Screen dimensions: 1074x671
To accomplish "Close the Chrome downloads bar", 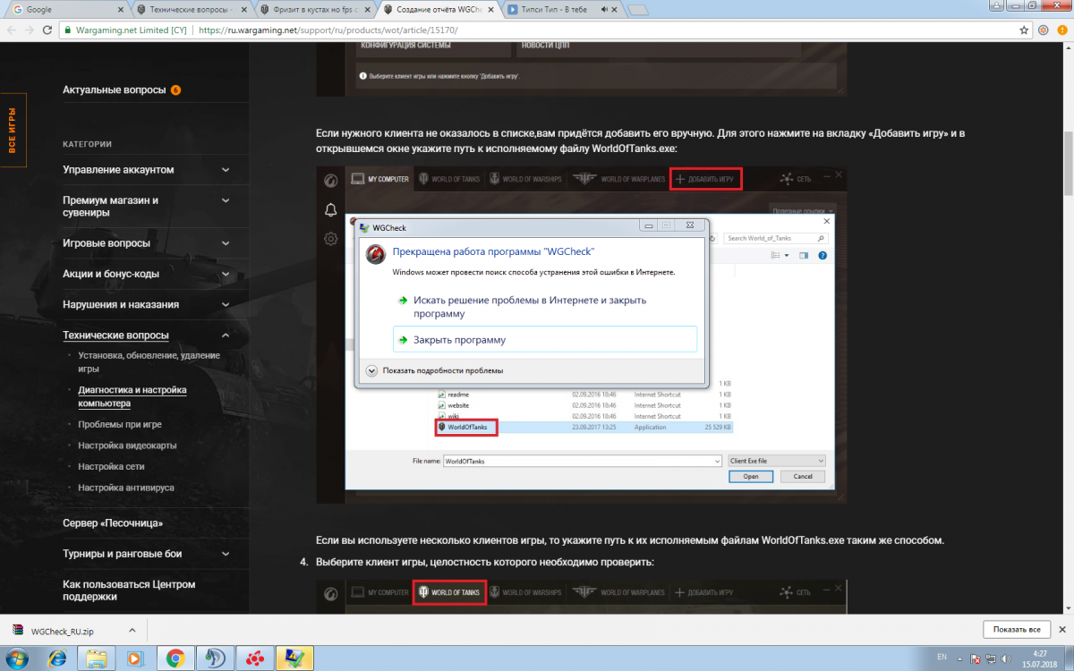I will pos(1061,630).
